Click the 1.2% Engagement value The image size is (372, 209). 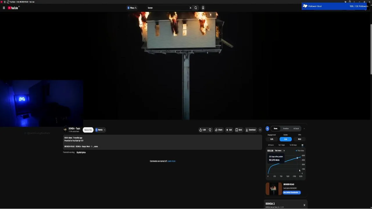[272, 139]
